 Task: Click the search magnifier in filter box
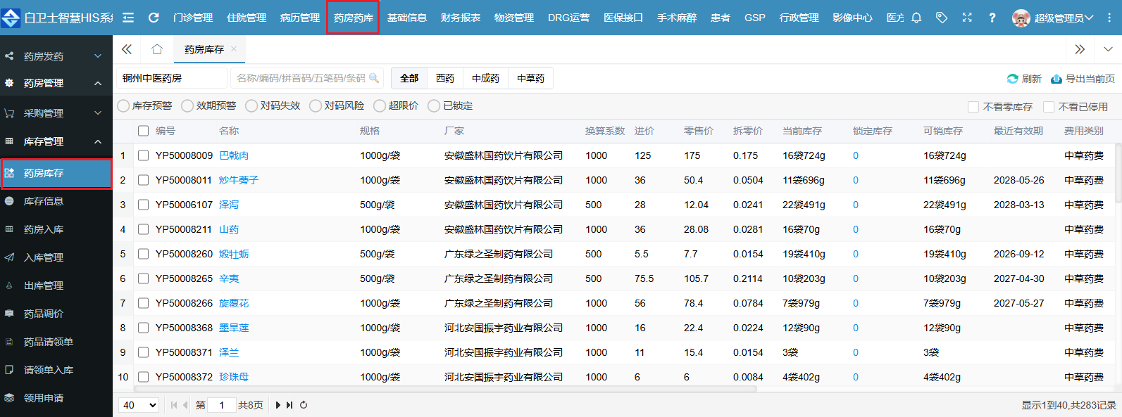(x=374, y=78)
